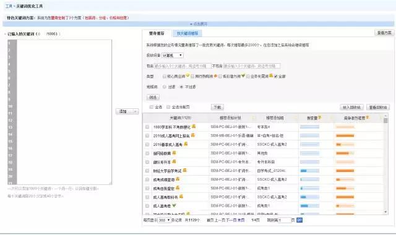Click the green sprout icon beside 成人高考卷
The height and width of the screenshot is (235, 396).
pos(174,205)
